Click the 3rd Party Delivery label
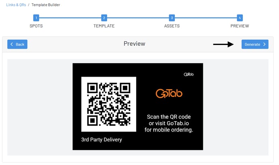Viewport: 279px width, 165px height. tap(102, 140)
